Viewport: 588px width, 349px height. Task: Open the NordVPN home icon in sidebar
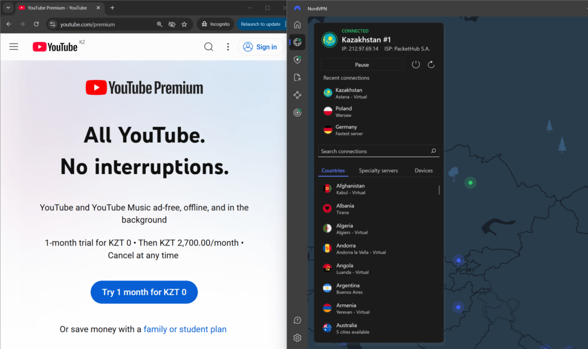[297, 25]
